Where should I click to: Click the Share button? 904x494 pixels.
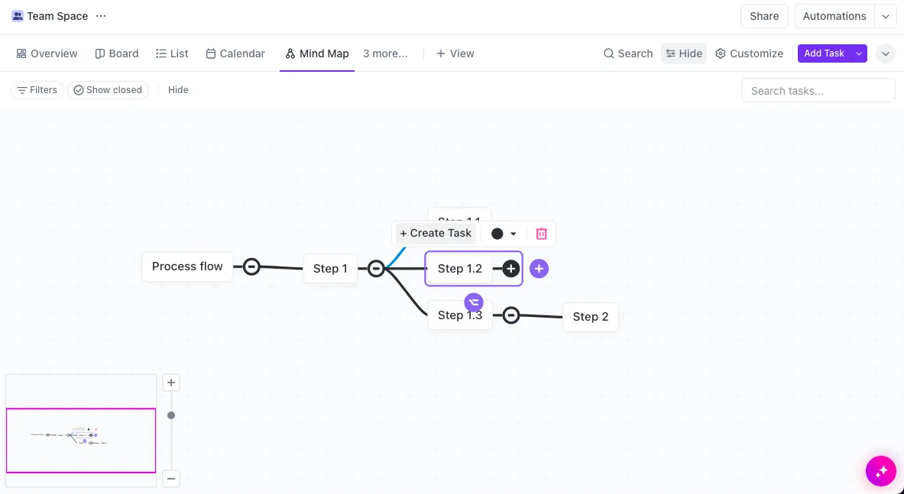coord(764,16)
